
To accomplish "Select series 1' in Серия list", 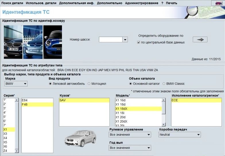I will coord(9,100).
